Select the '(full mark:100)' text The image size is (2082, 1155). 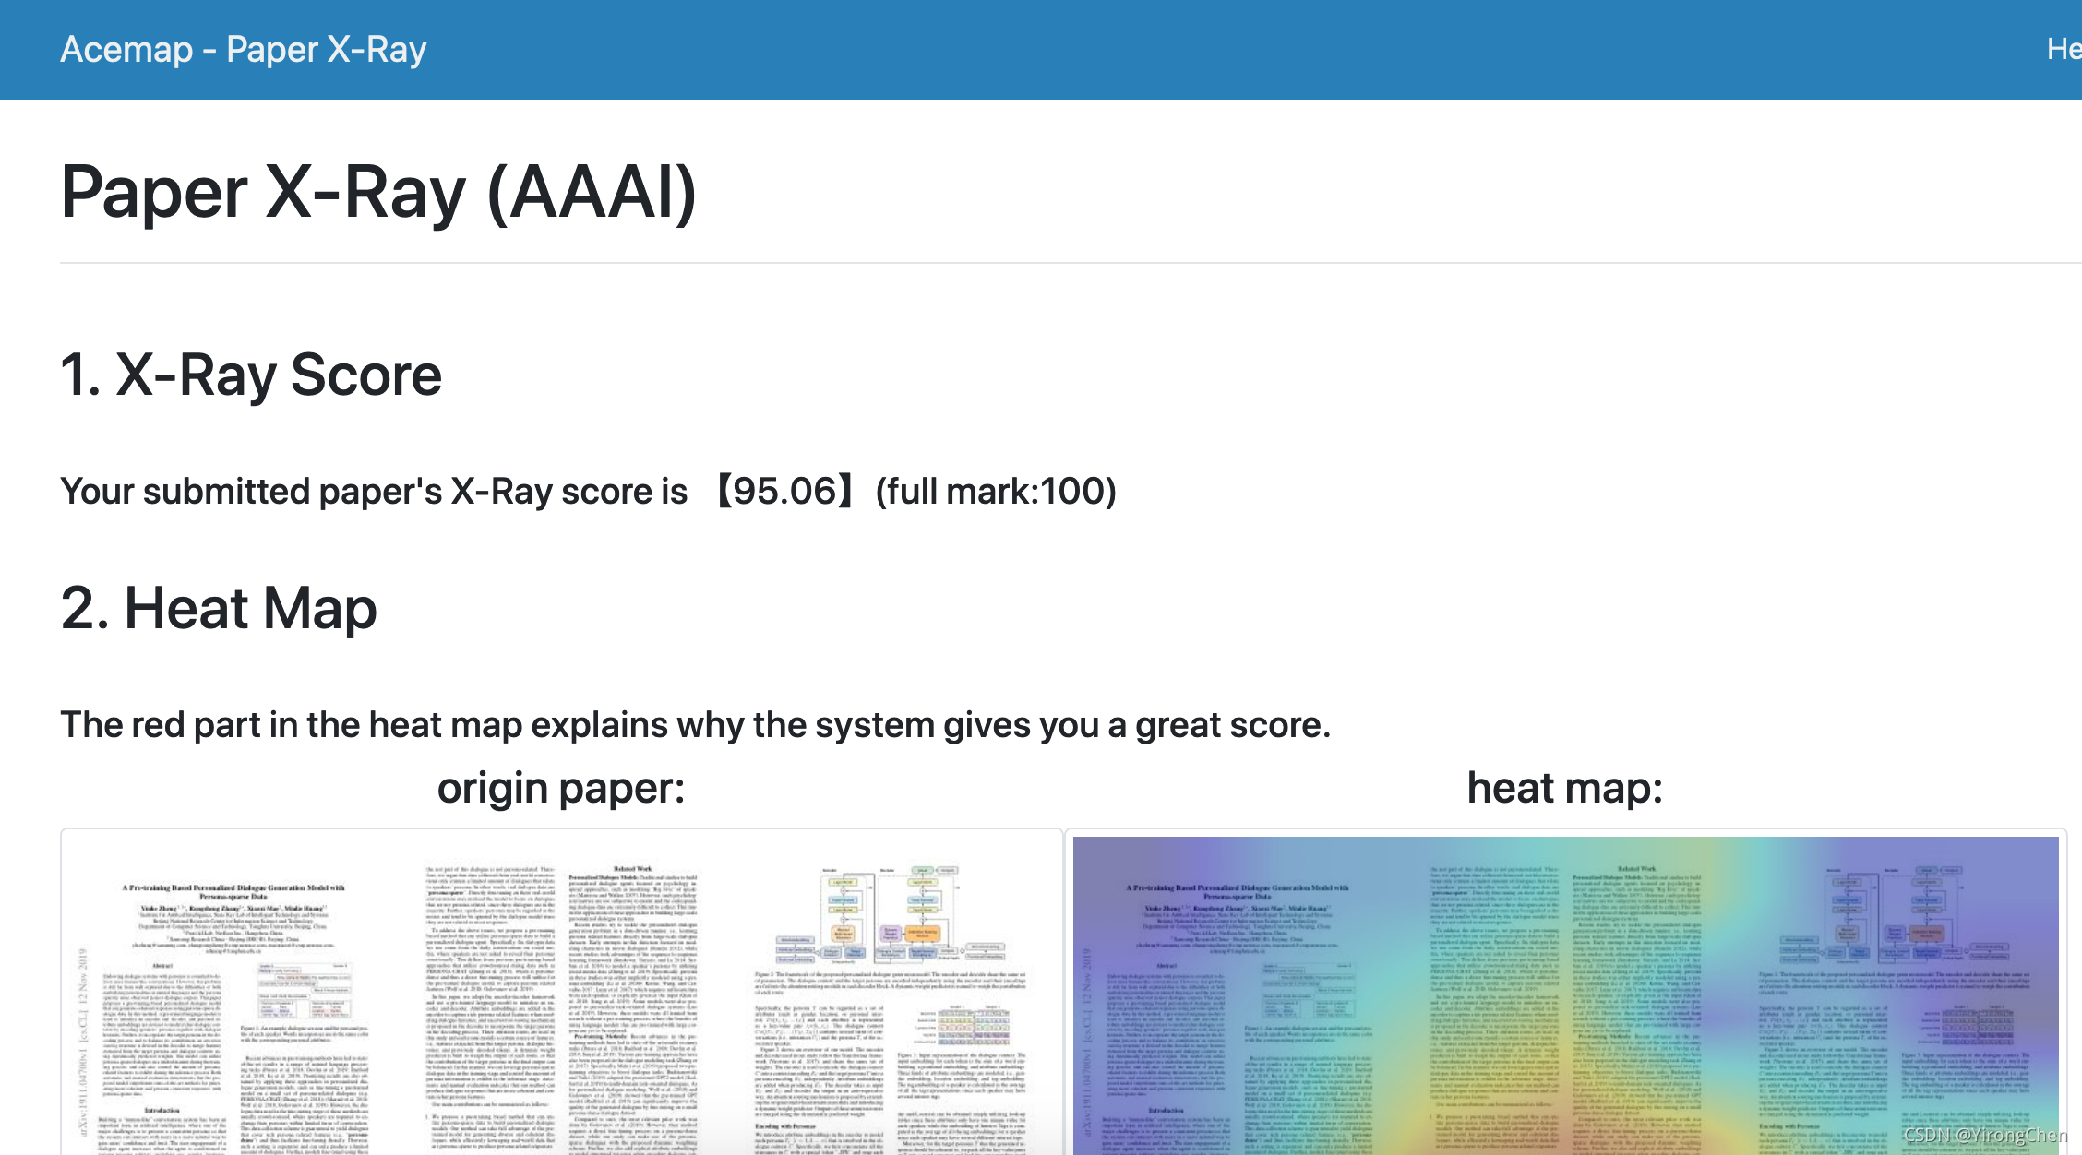coord(996,491)
